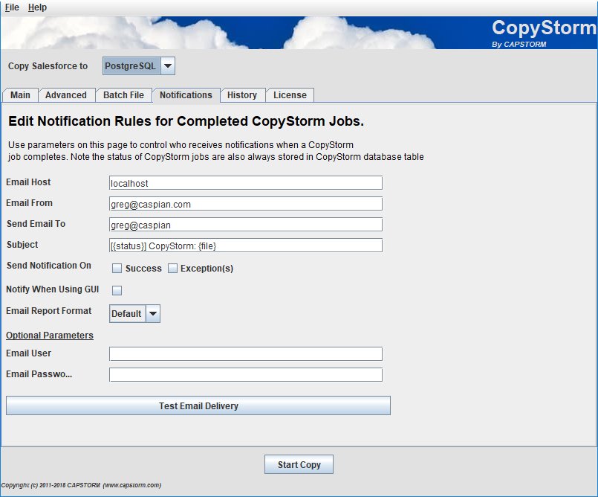The image size is (598, 497).
Task: Click the Test Email Delivery button
Action: 198,405
